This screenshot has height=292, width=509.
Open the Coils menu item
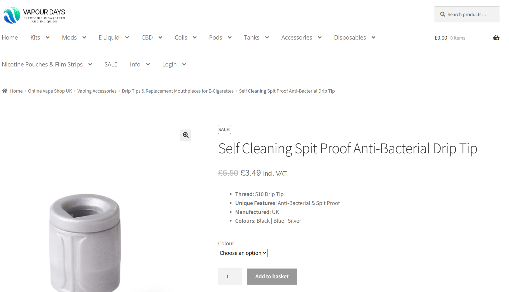tap(181, 37)
